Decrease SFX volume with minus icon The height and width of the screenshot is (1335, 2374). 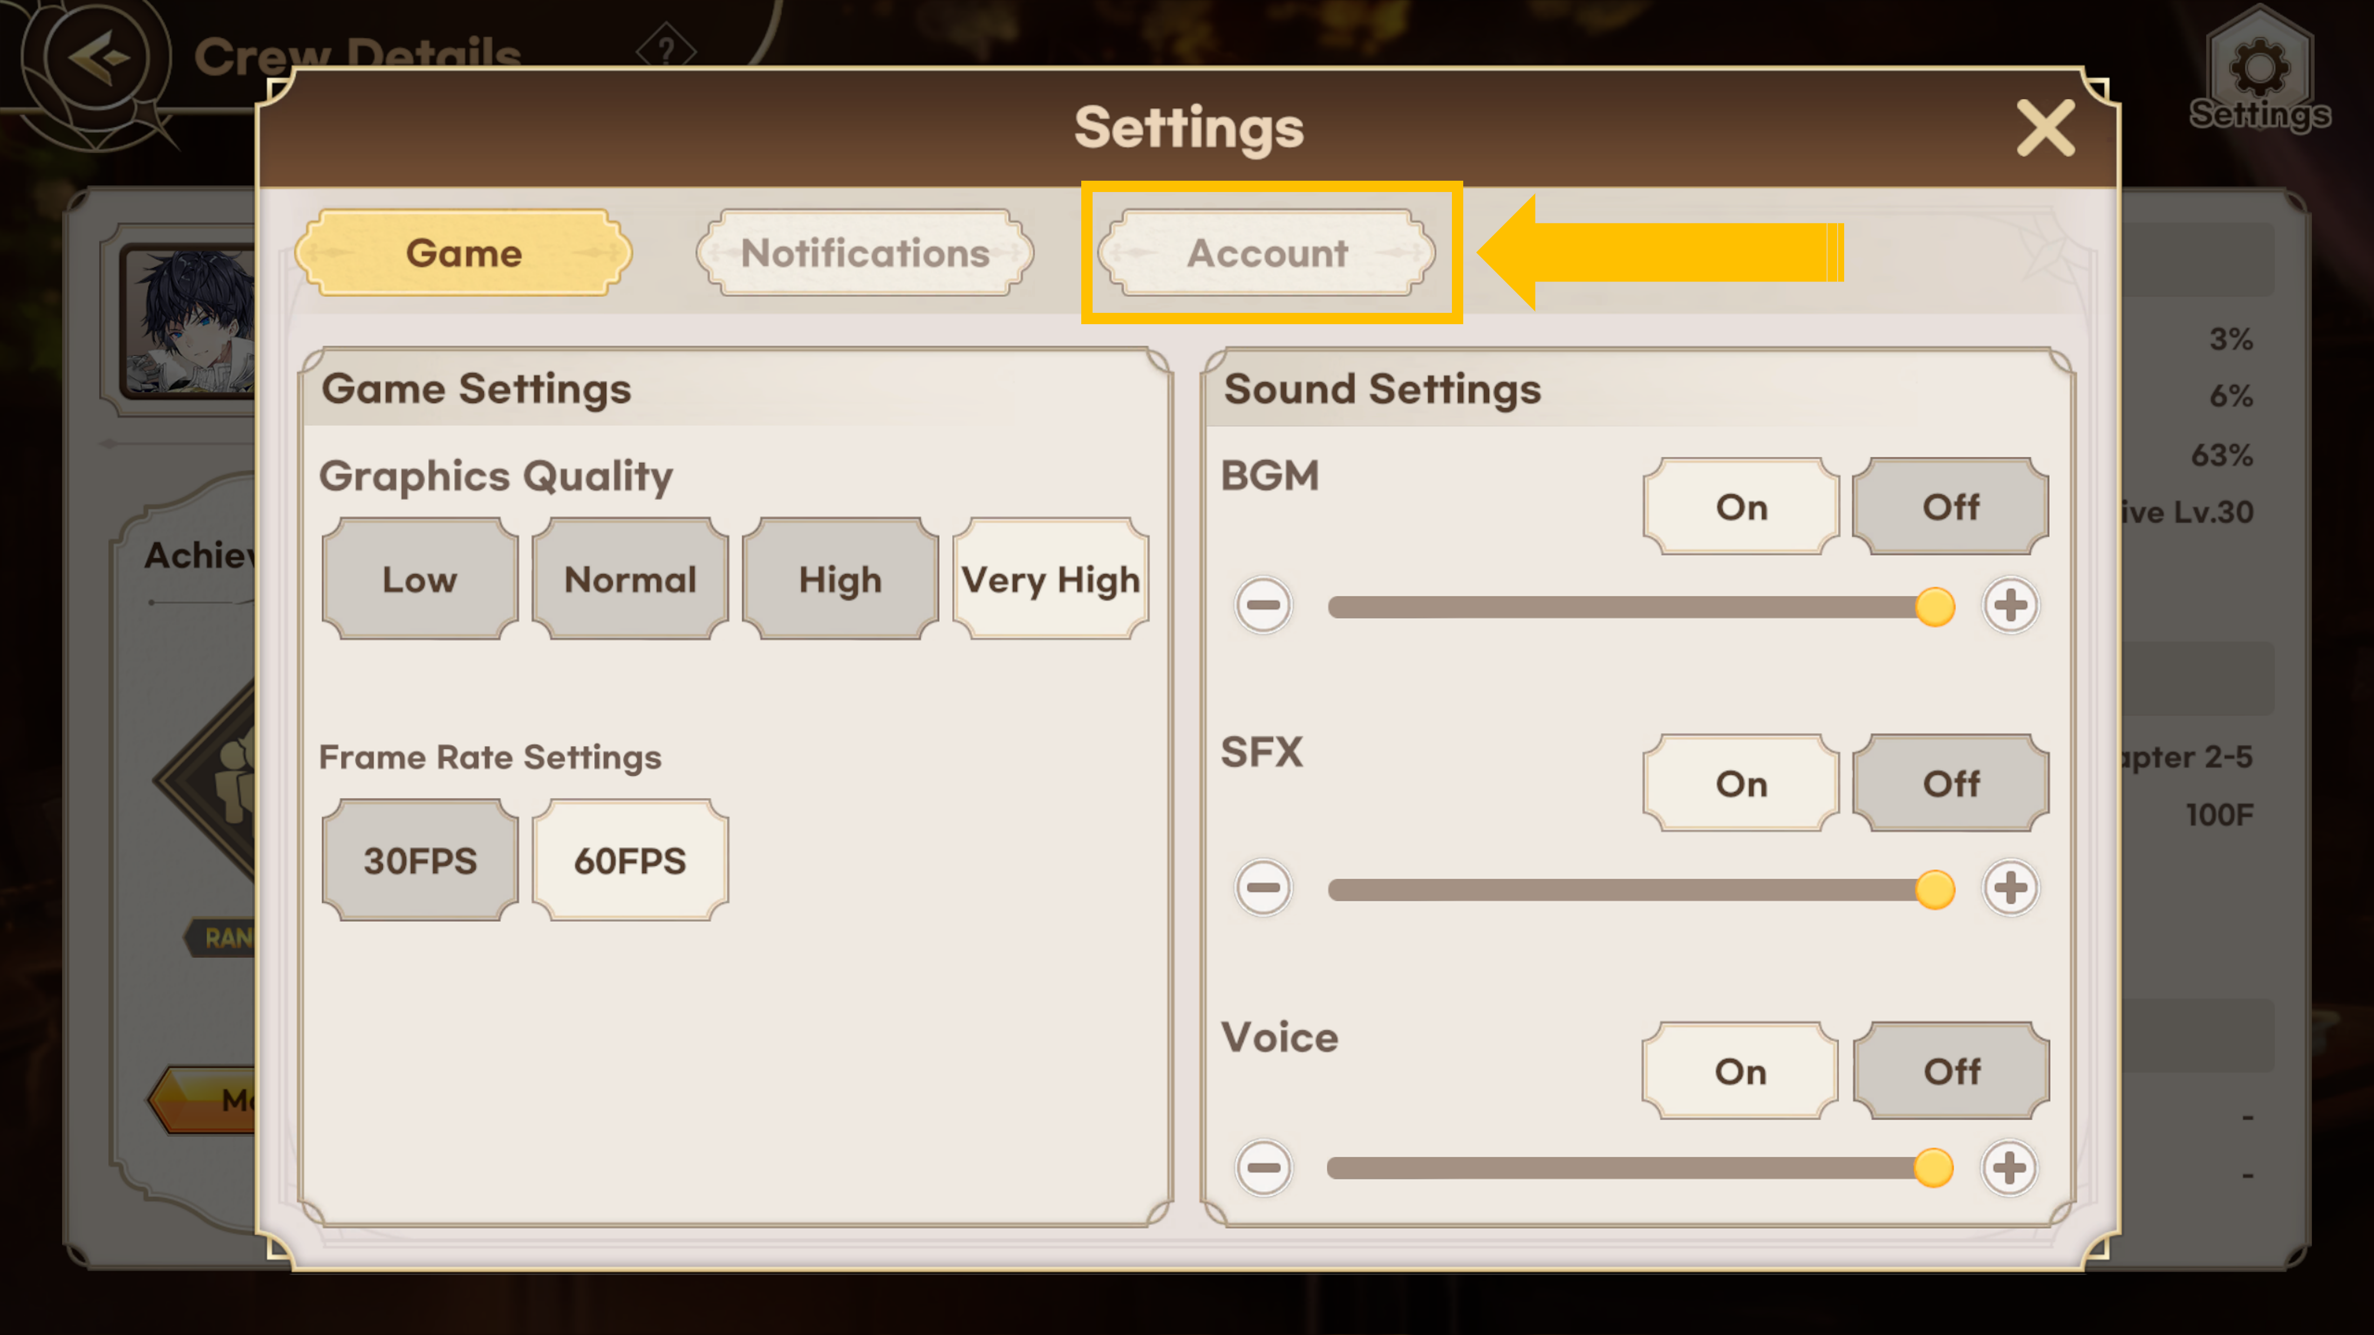[1264, 888]
